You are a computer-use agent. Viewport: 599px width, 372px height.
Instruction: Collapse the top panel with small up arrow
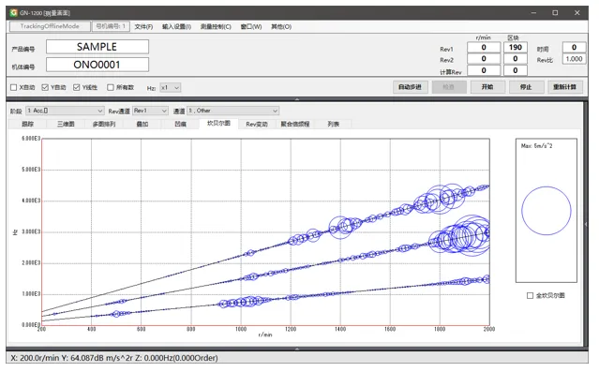click(297, 99)
